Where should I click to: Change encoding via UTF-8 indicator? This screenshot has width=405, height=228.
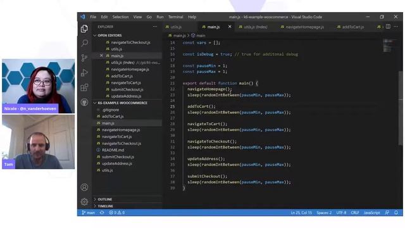point(341,213)
